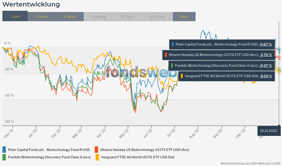This screenshot has height=166, width=282.
Task: Toggle Franklin Biotechnology Discovery Fund legend label
Action: 49,157
